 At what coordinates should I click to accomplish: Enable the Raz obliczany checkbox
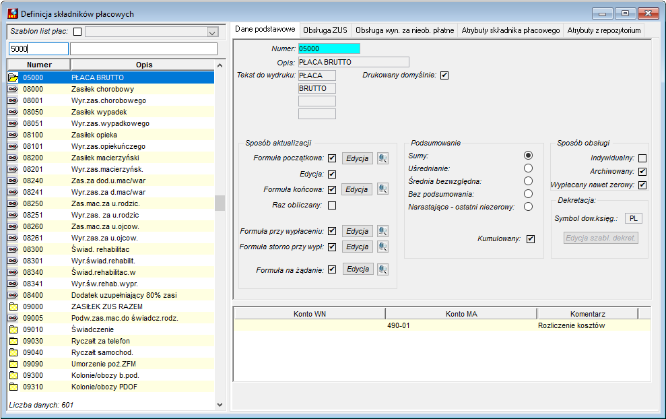332,205
